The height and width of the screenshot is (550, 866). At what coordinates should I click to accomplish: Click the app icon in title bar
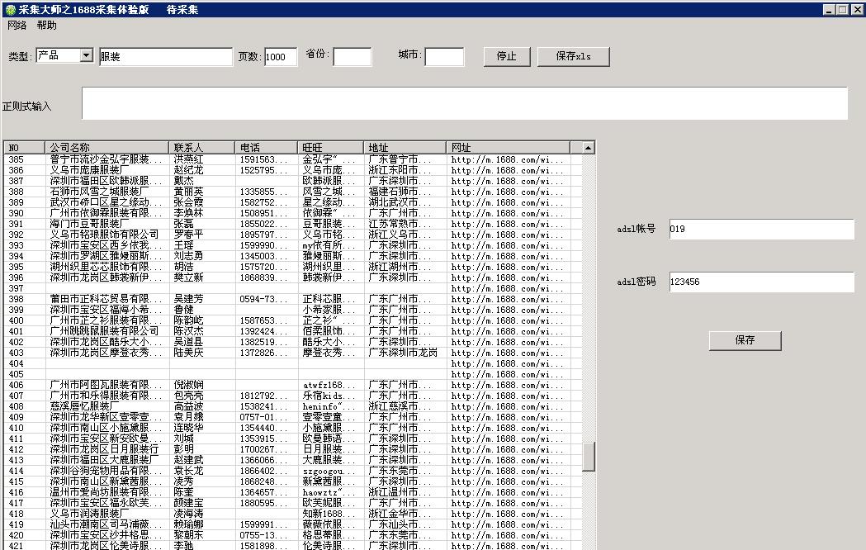tap(9, 9)
